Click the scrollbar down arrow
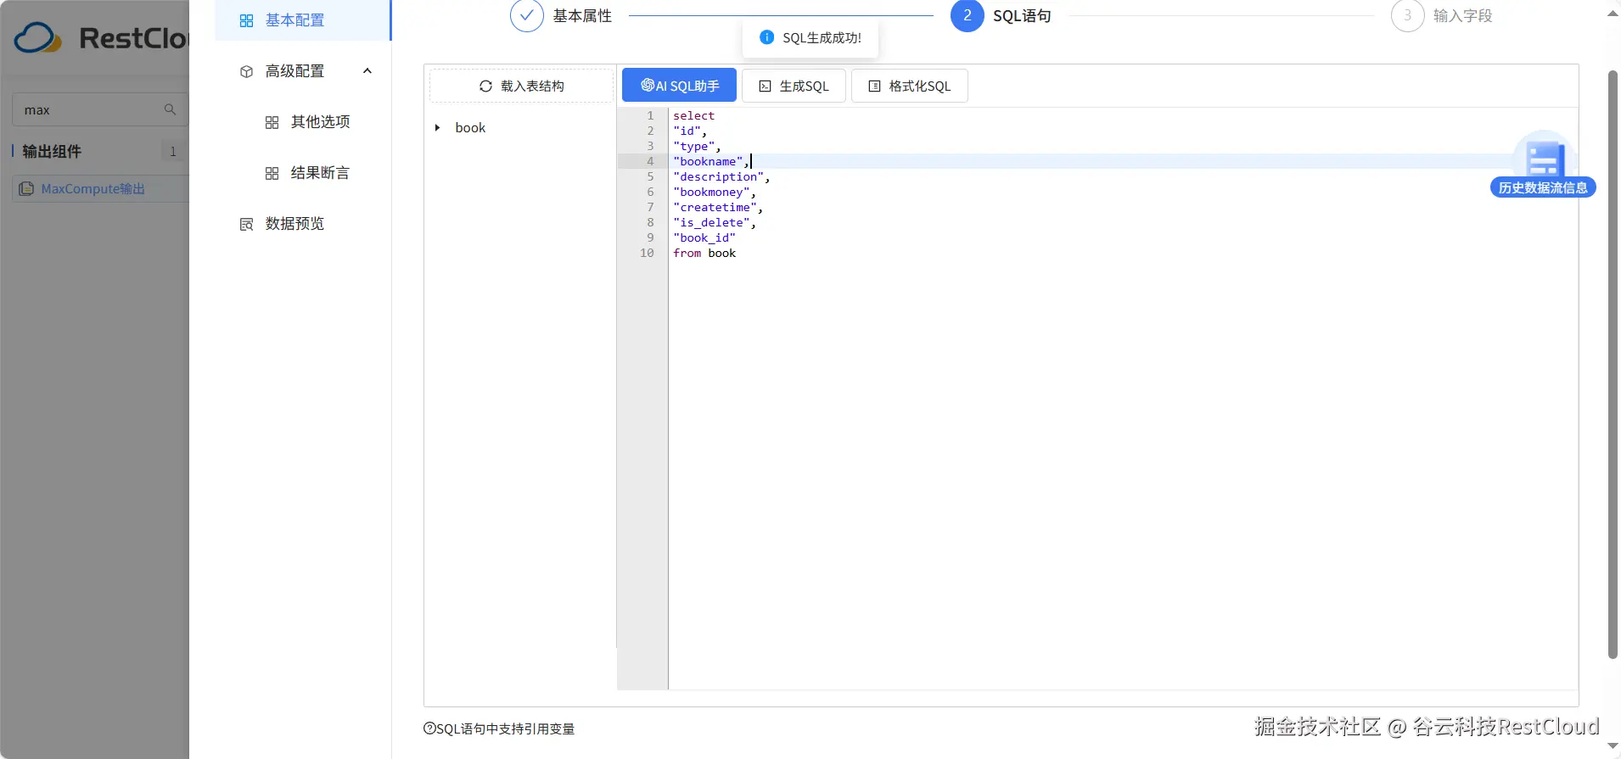The width and height of the screenshot is (1621, 759). pyautogui.click(x=1613, y=746)
